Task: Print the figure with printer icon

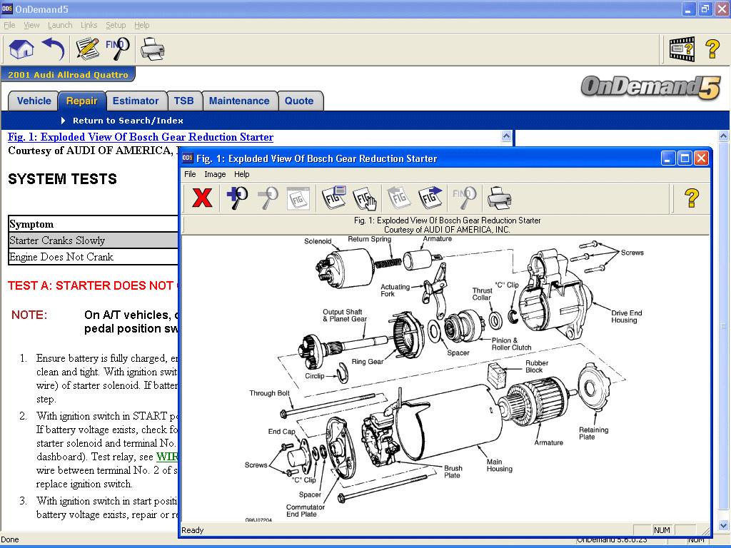Action: 499,198
